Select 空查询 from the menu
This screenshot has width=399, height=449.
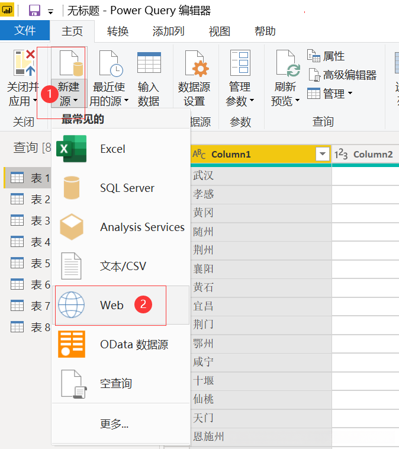coord(121,383)
